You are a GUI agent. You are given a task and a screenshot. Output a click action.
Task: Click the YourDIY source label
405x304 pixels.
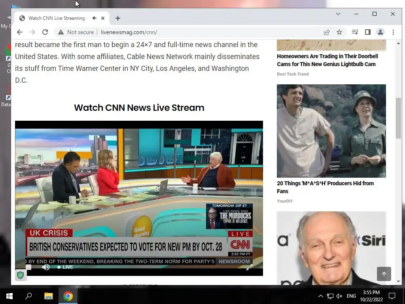point(285,201)
